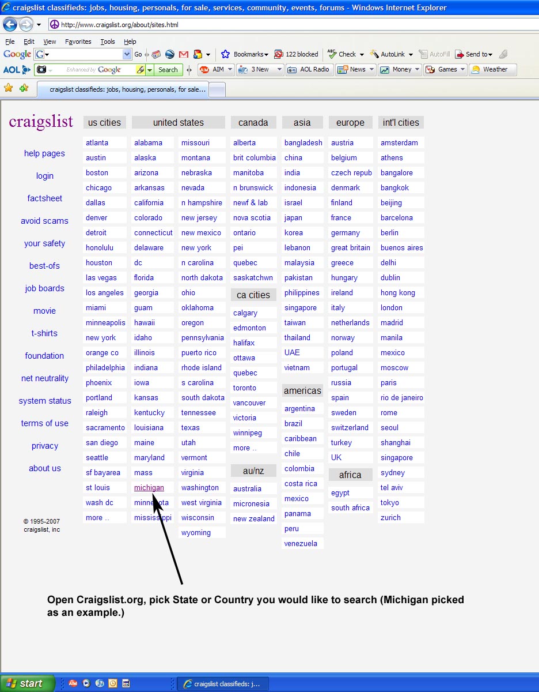Open the View menu

pyautogui.click(x=50, y=42)
